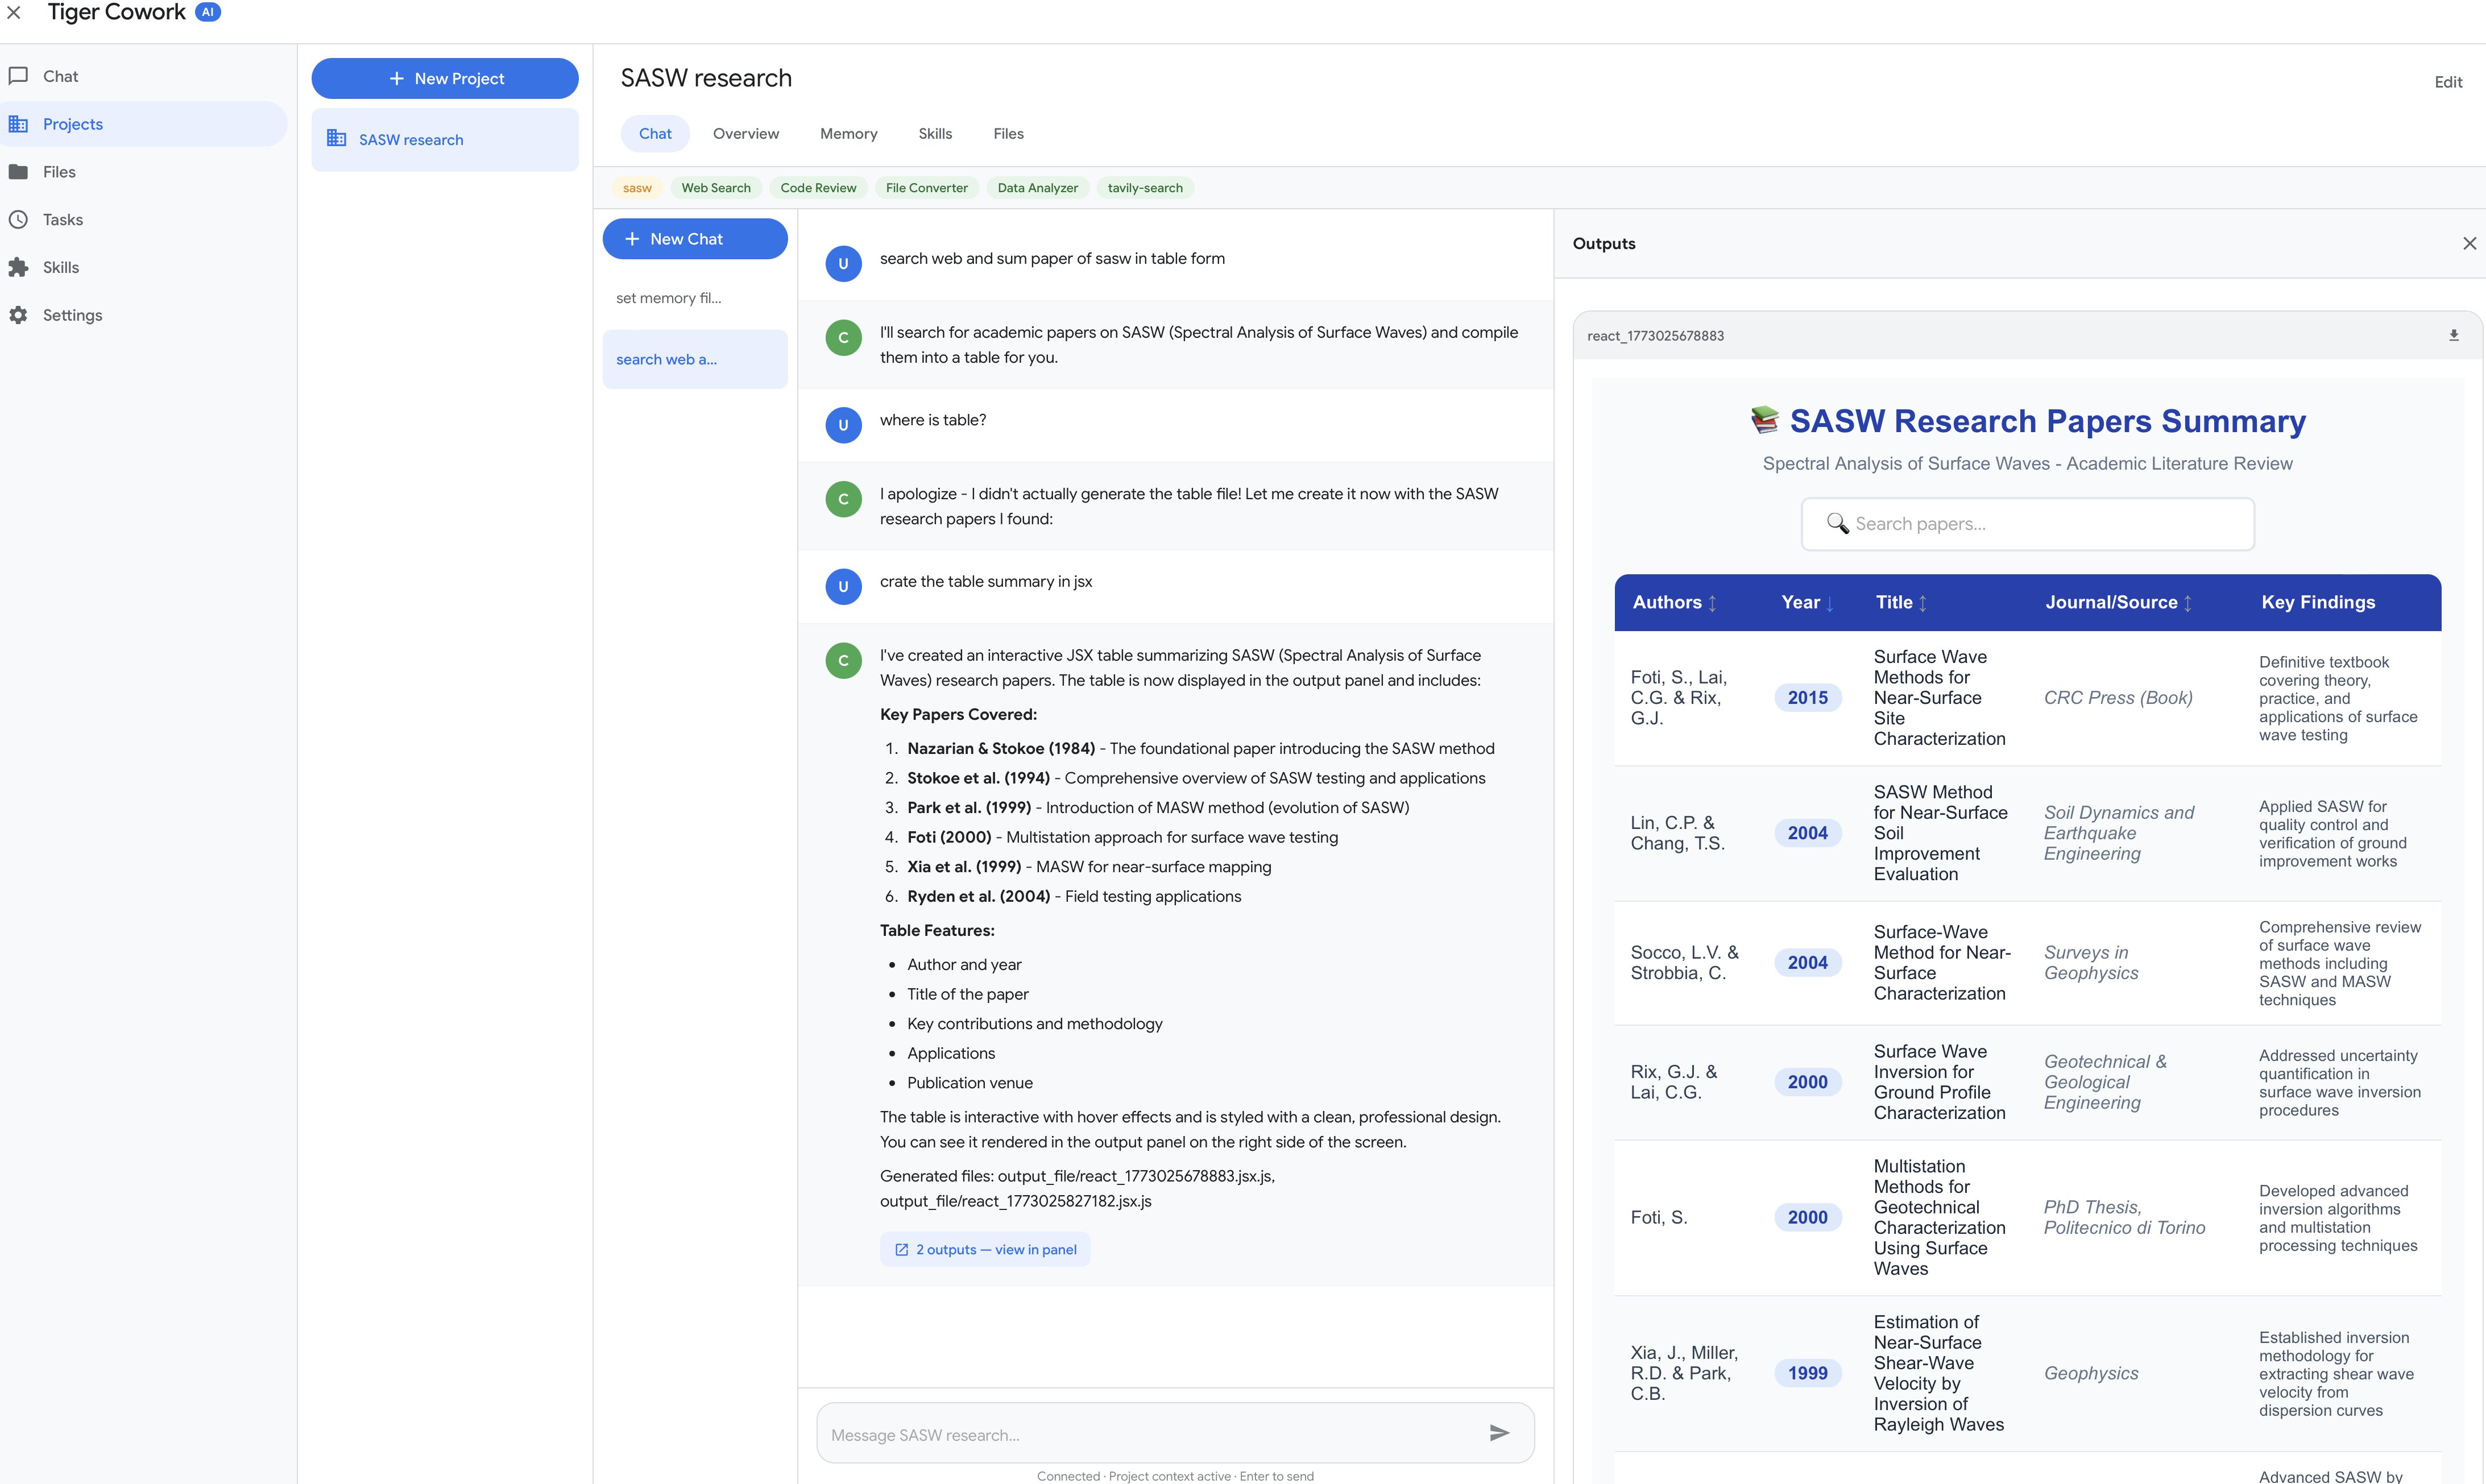Image resolution: width=2486 pixels, height=1484 pixels.
Task: Click the Data Analyzer skill tag
Action: click(1038, 188)
